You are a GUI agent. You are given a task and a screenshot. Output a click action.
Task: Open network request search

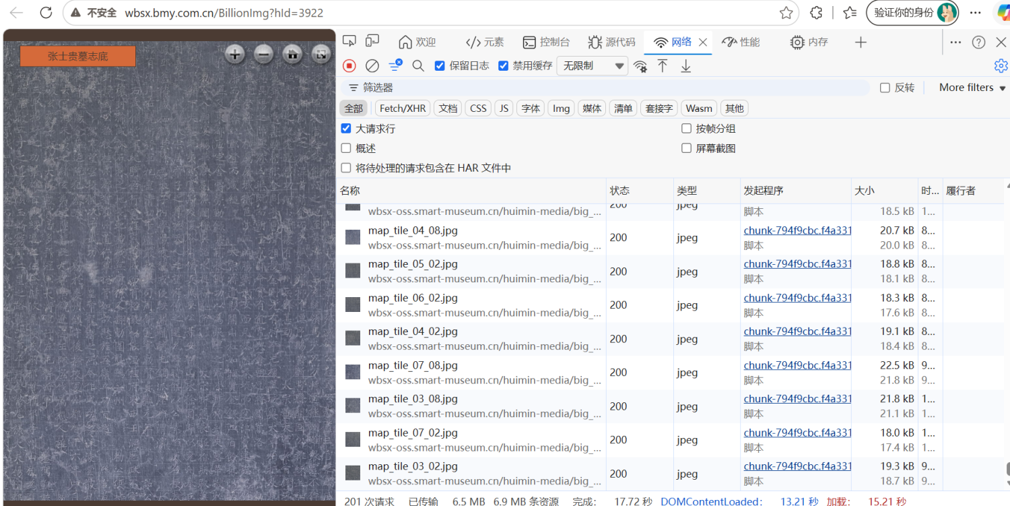coord(418,66)
